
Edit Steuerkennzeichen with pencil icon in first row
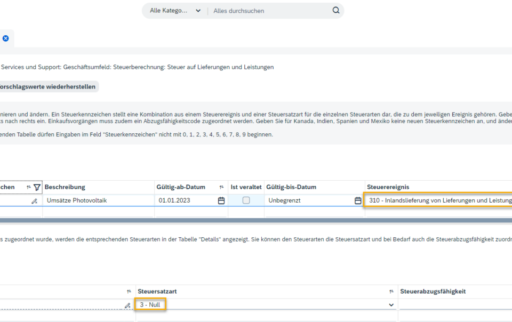[x=34, y=201]
